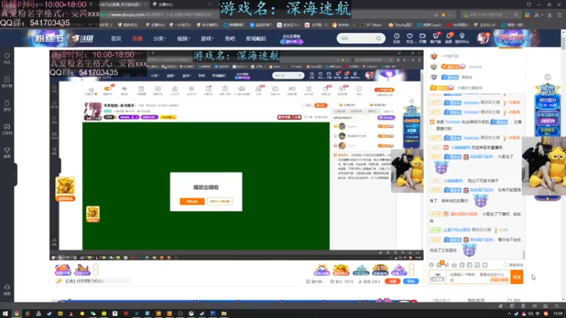The image size is (566, 318).
Task: Click the orange 充值 recharge button
Action: [392, 281]
